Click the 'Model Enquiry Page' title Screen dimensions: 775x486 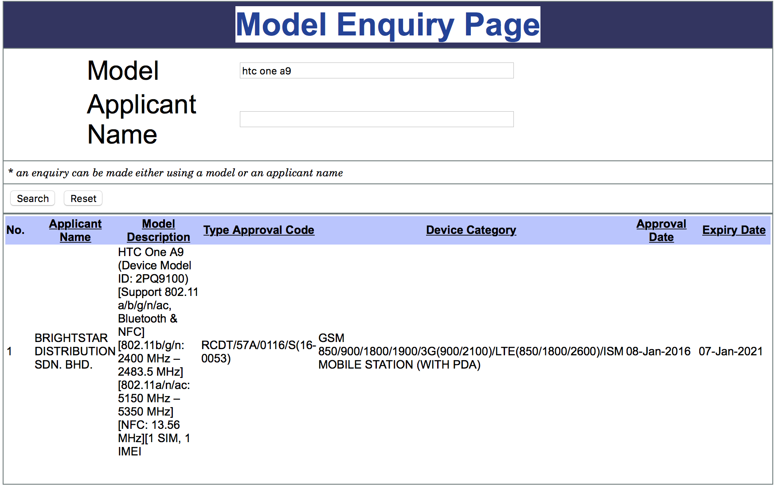388,24
